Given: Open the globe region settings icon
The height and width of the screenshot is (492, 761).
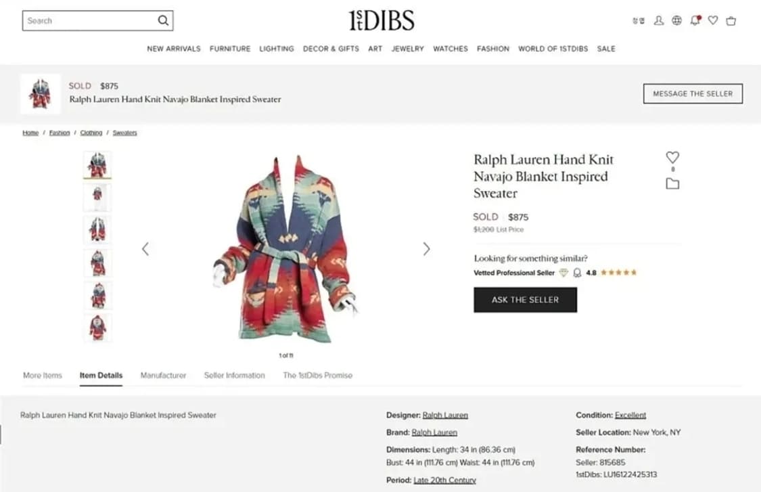Looking at the screenshot, I should coord(676,20).
